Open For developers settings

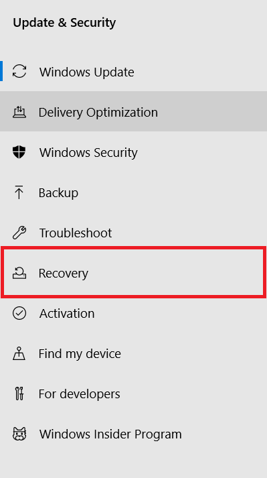tap(133, 394)
